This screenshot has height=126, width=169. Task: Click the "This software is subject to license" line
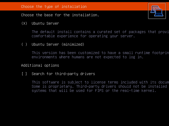tap(100, 82)
